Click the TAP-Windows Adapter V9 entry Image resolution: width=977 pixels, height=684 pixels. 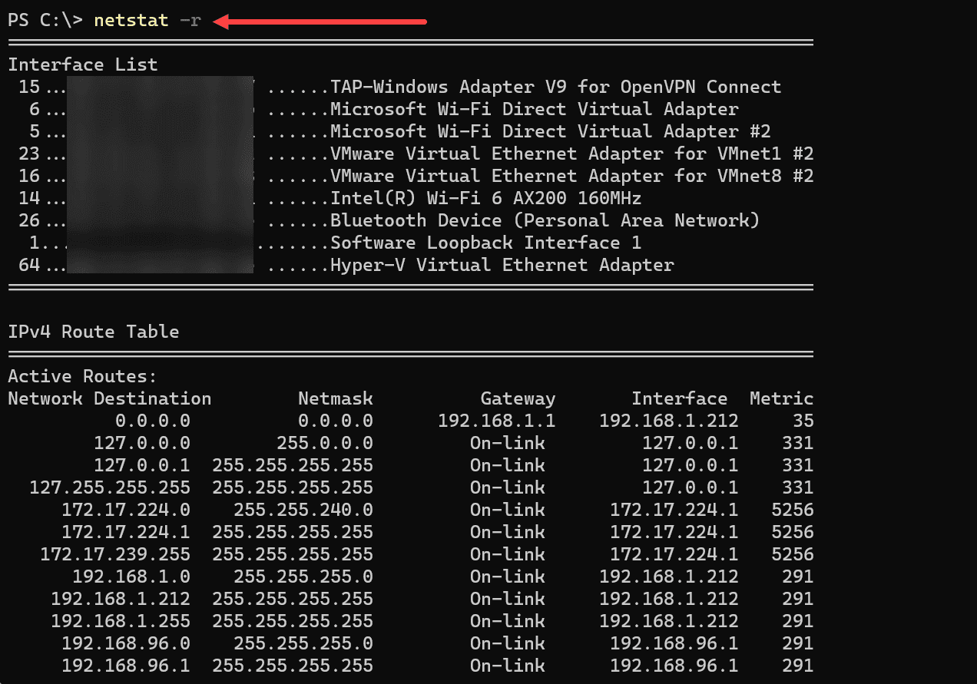(555, 87)
